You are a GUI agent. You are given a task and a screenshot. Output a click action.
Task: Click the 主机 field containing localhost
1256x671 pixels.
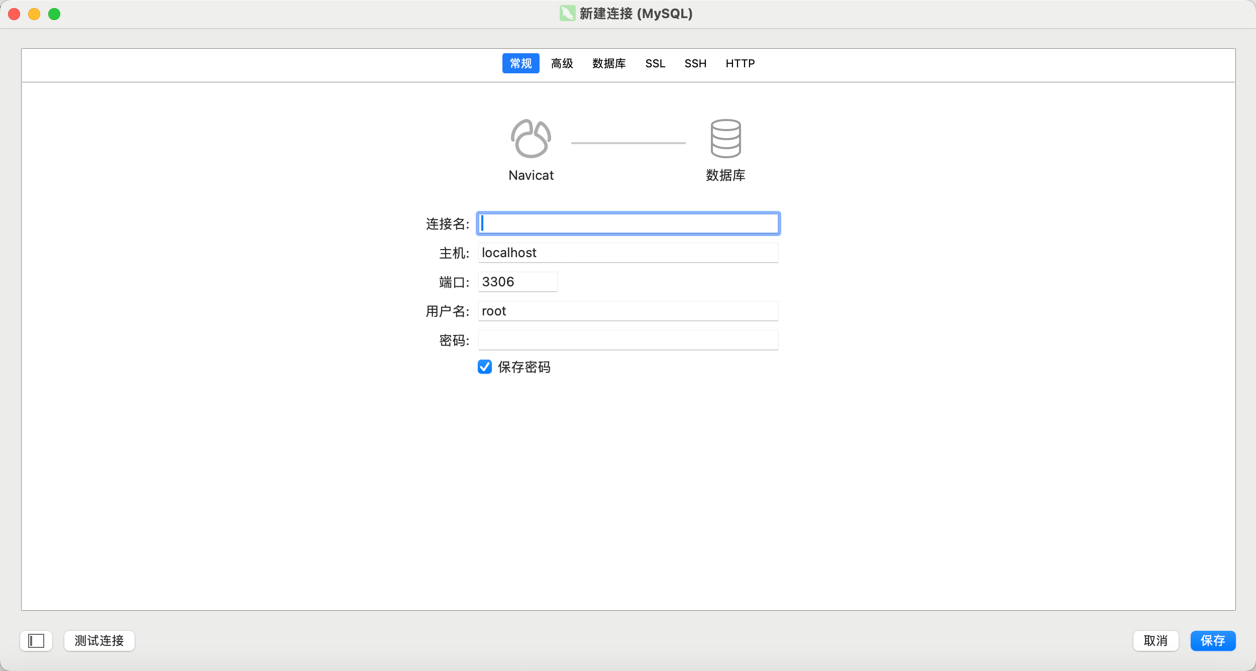pos(628,253)
